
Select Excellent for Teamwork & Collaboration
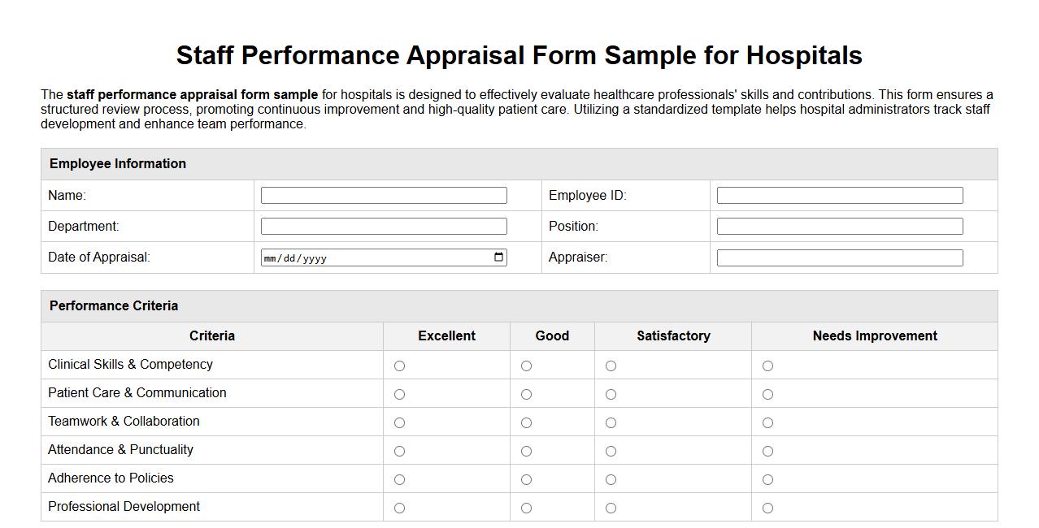point(399,422)
